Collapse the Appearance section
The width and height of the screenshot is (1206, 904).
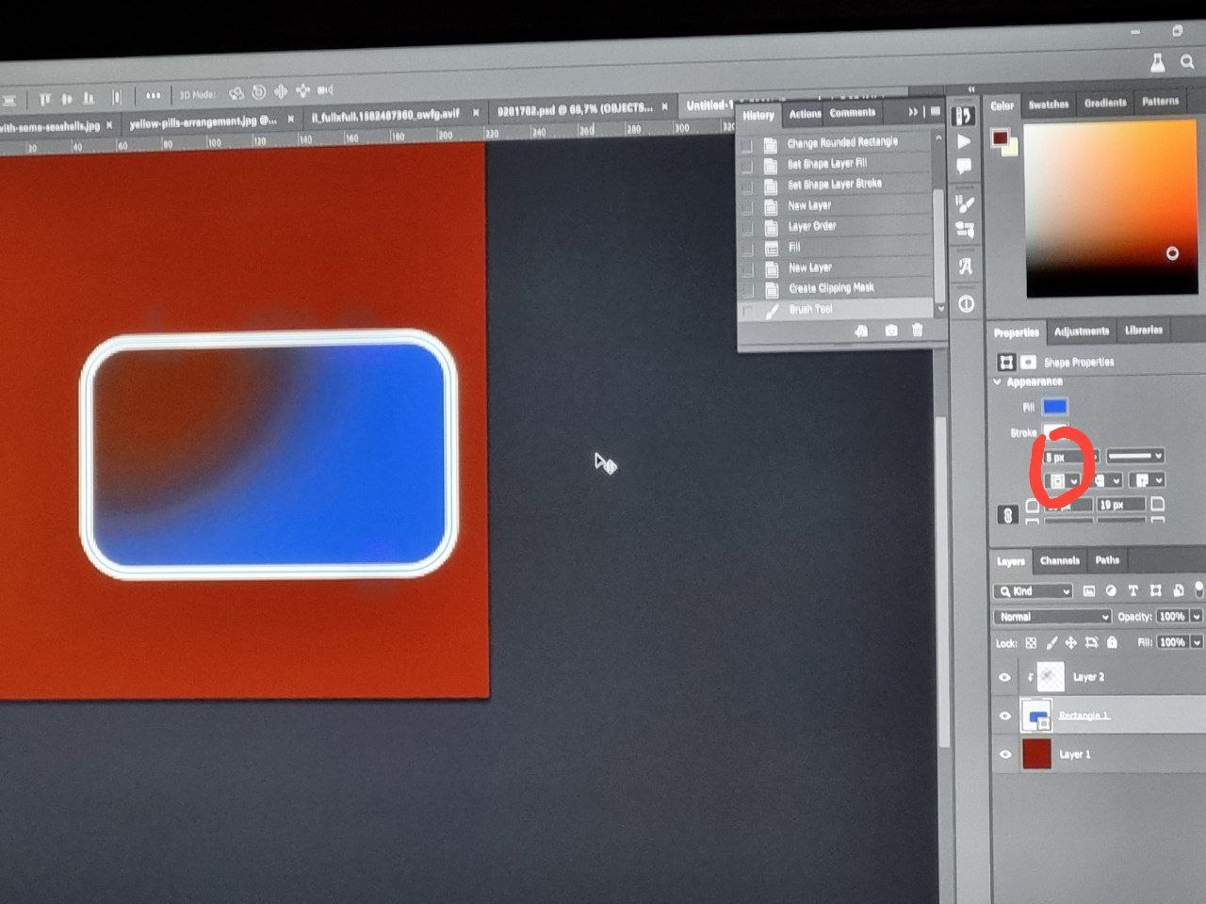998,382
